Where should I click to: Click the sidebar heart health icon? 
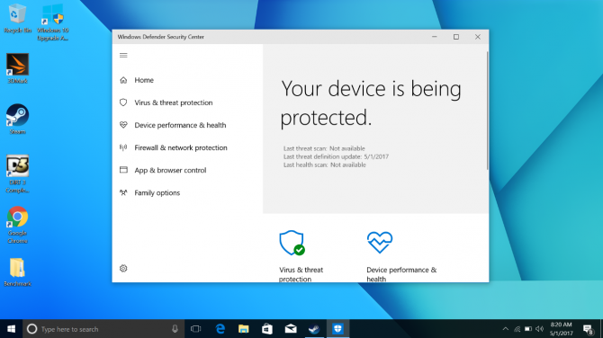tap(123, 125)
